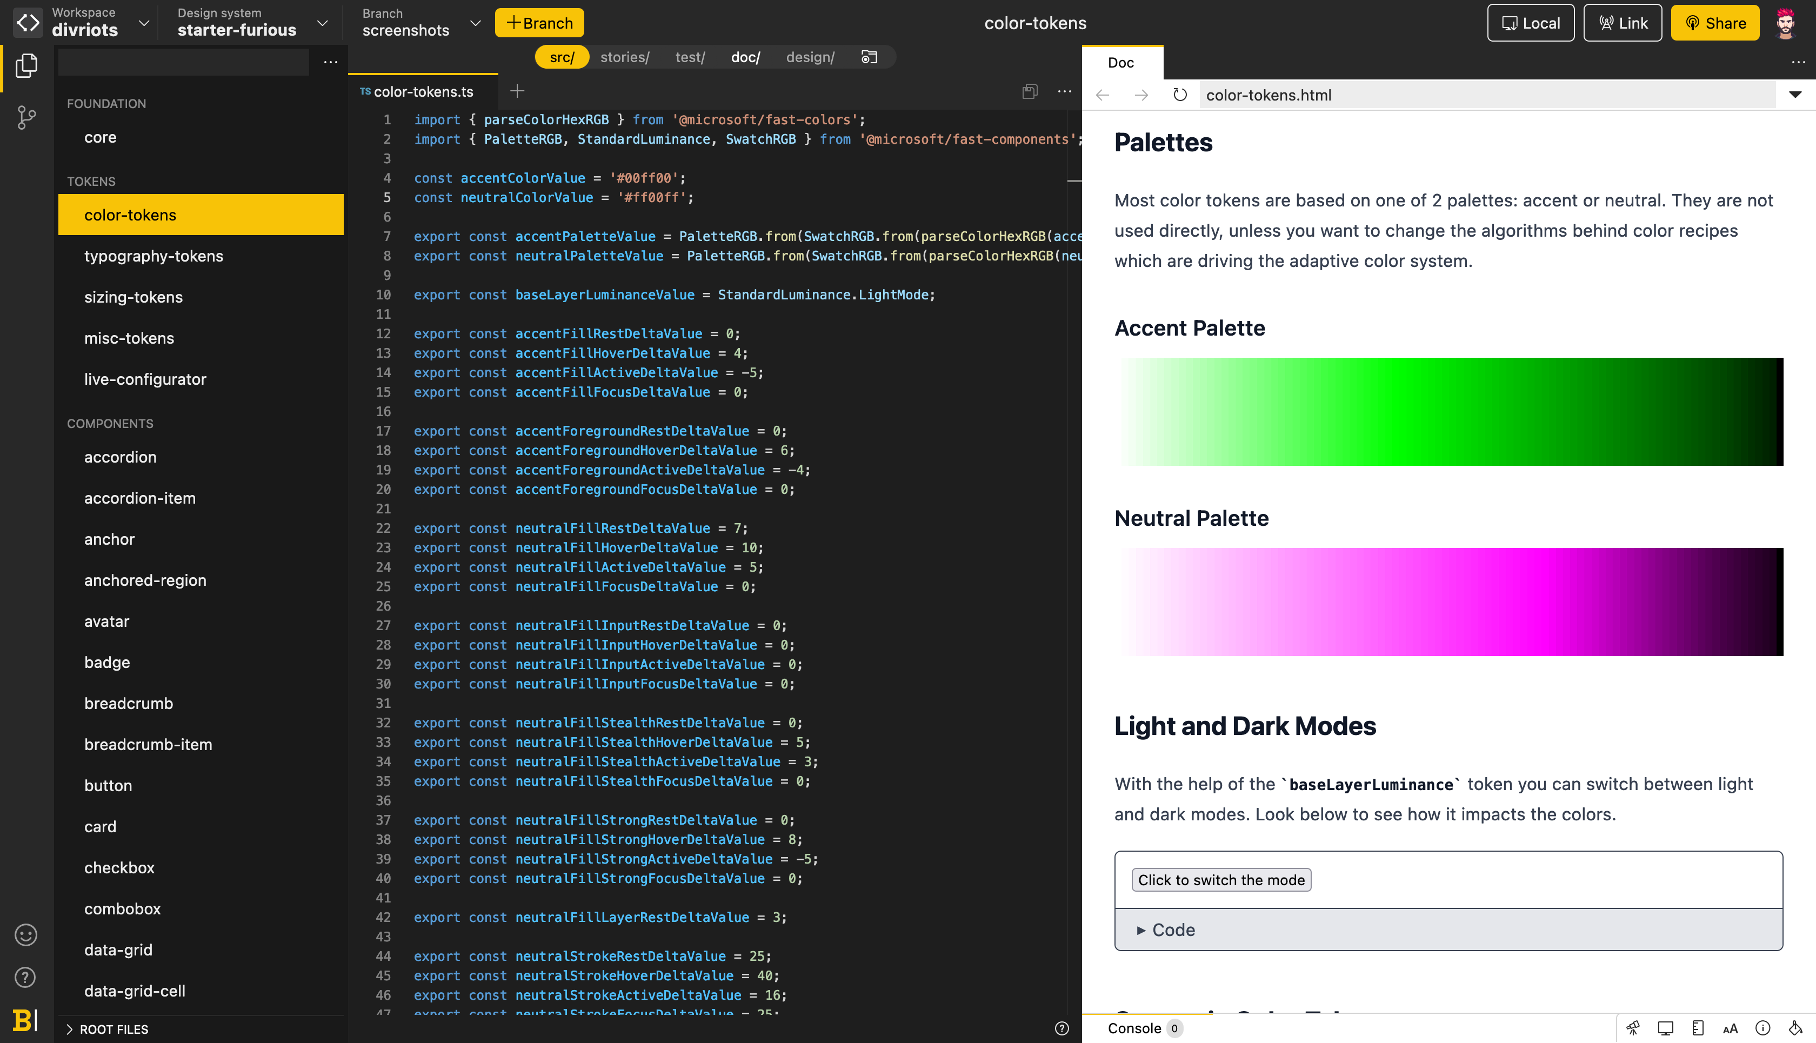Expand the Code disclosure triangle
Image resolution: width=1816 pixels, height=1043 pixels.
[1141, 930]
